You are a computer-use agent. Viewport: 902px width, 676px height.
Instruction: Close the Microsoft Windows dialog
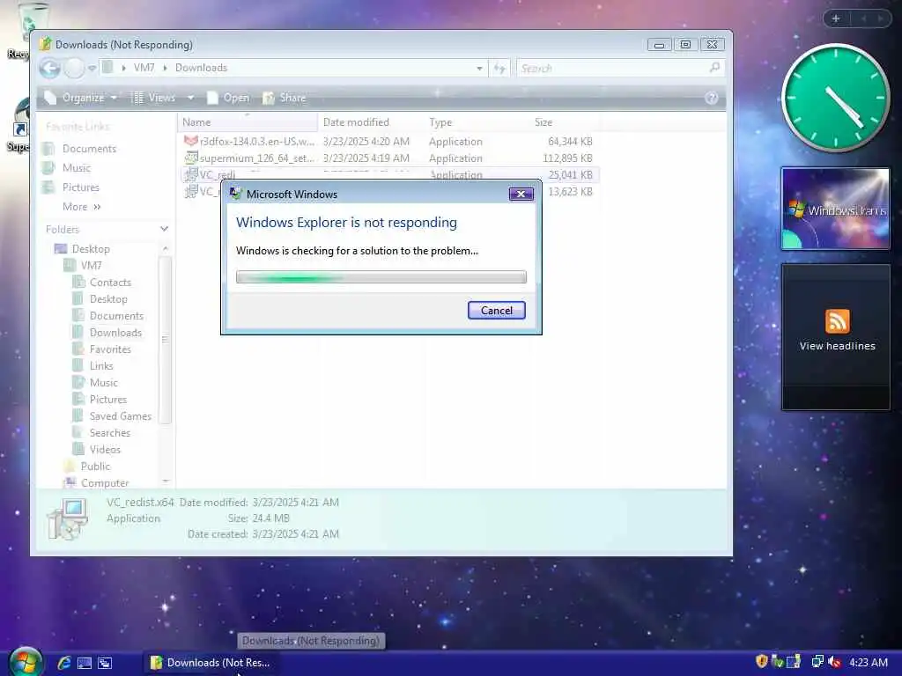pos(521,195)
